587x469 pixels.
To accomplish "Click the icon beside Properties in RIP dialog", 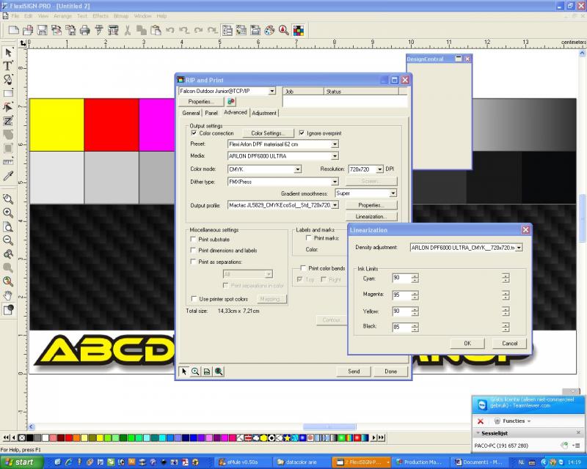I will click(x=231, y=101).
